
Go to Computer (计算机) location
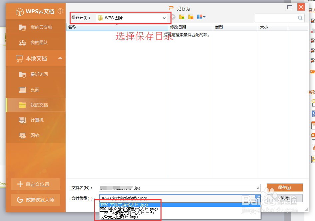coord(36,120)
